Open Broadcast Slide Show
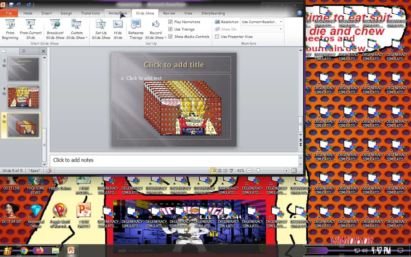 click(55, 30)
